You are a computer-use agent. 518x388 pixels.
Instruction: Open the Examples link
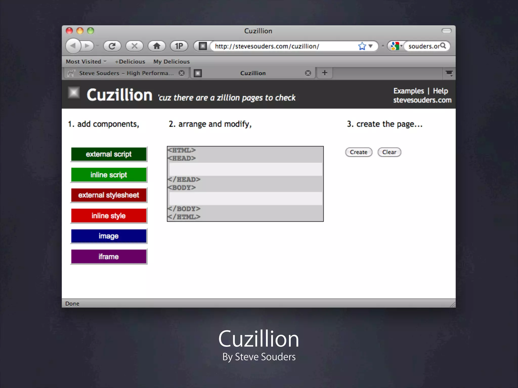[x=408, y=91]
